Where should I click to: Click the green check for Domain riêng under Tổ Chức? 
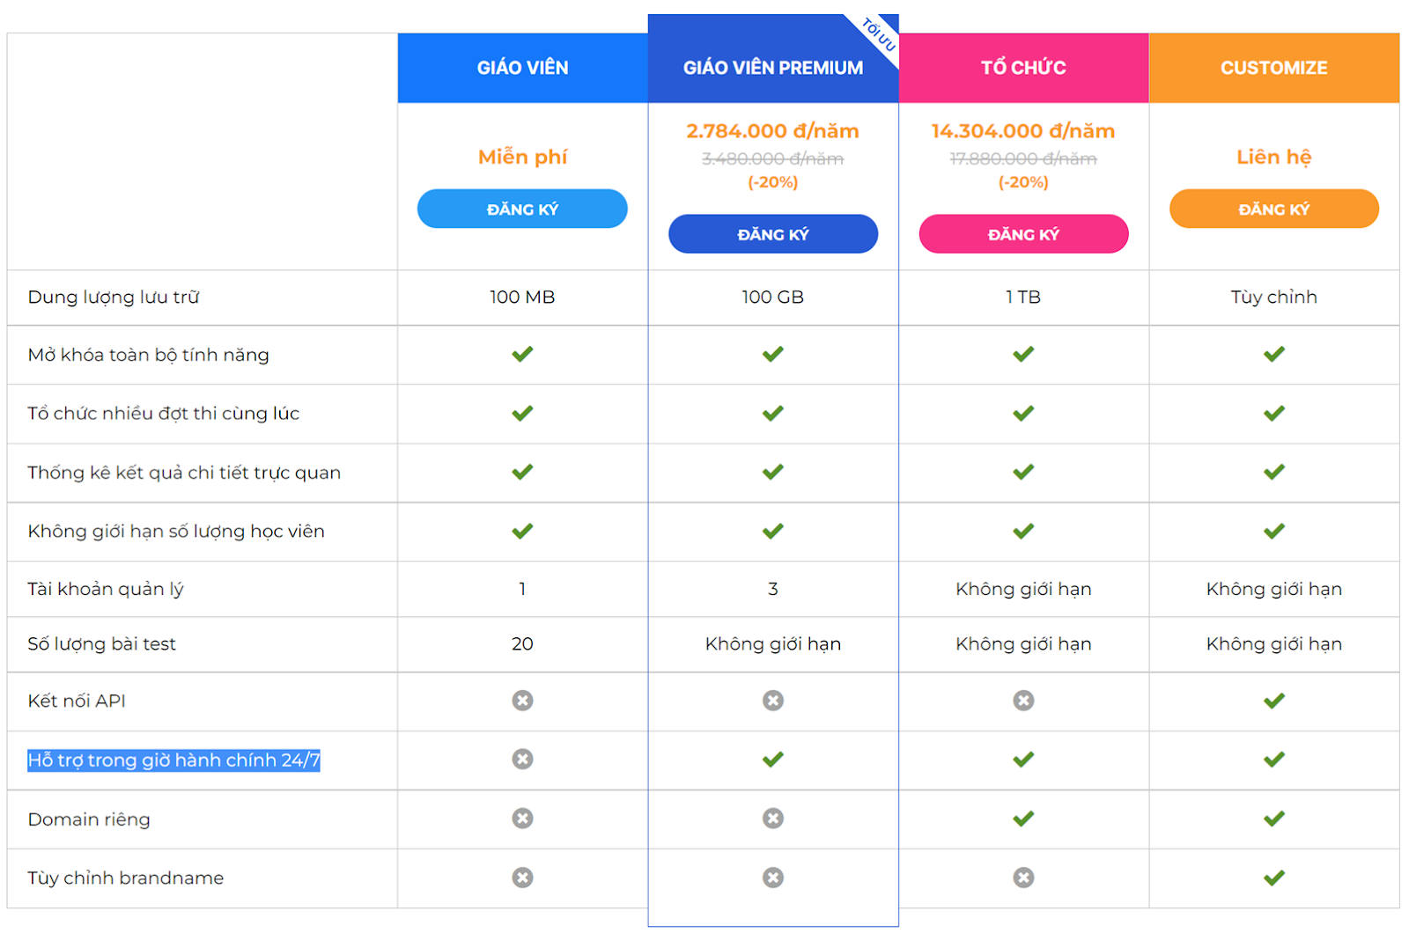pos(1023,819)
